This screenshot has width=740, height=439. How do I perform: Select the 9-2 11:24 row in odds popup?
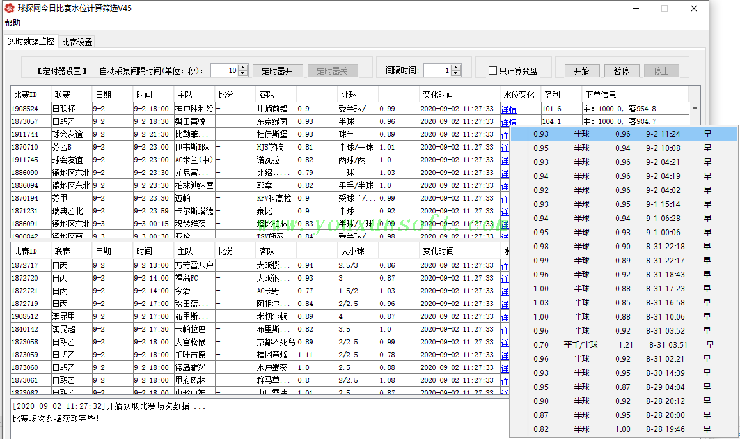click(624, 134)
